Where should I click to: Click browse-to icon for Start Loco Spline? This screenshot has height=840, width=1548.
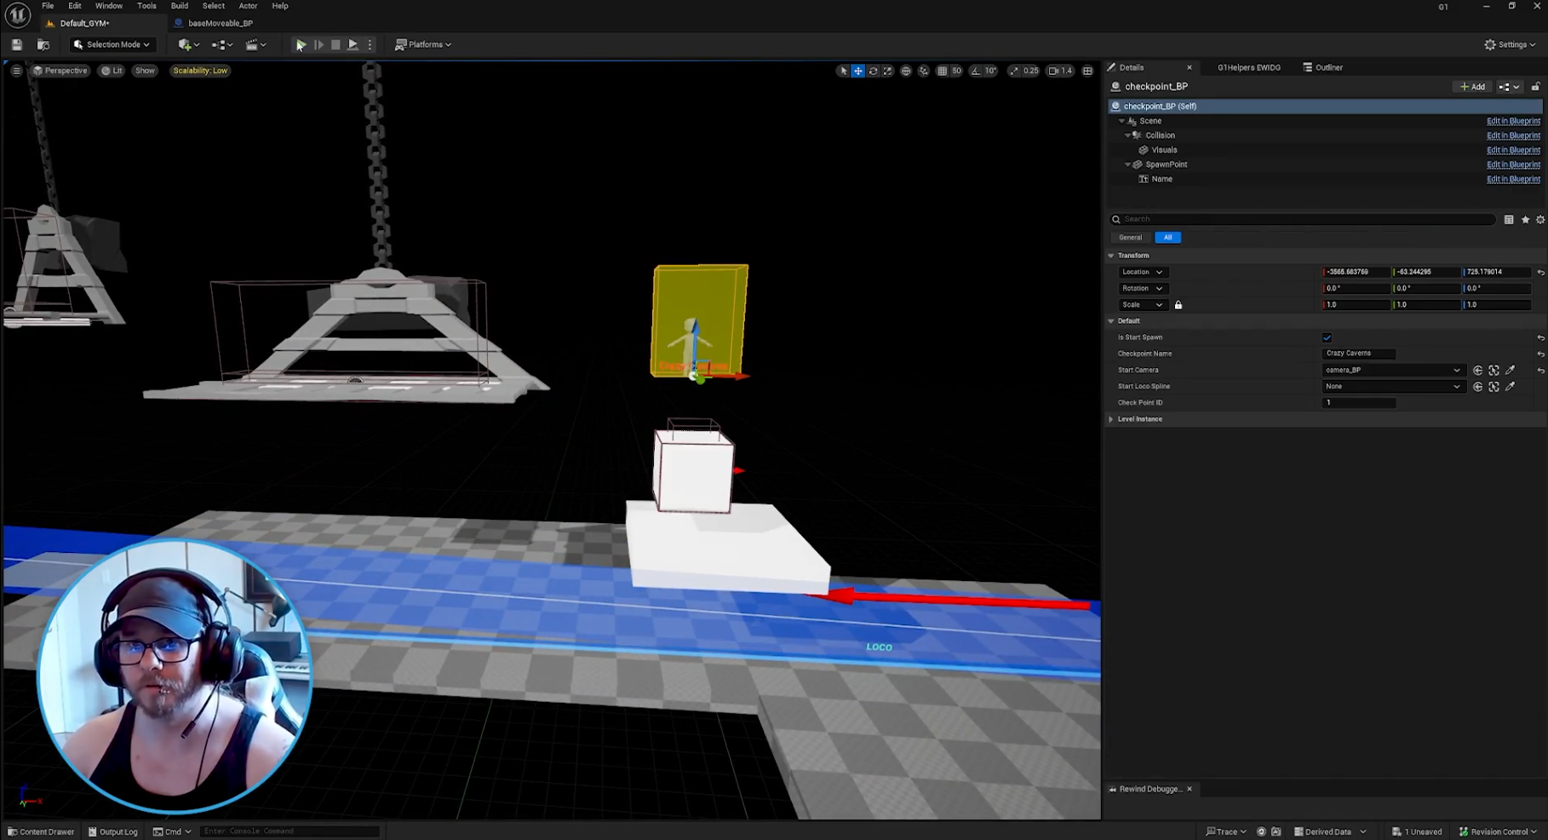pyautogui.click(x=1494, y=387)
